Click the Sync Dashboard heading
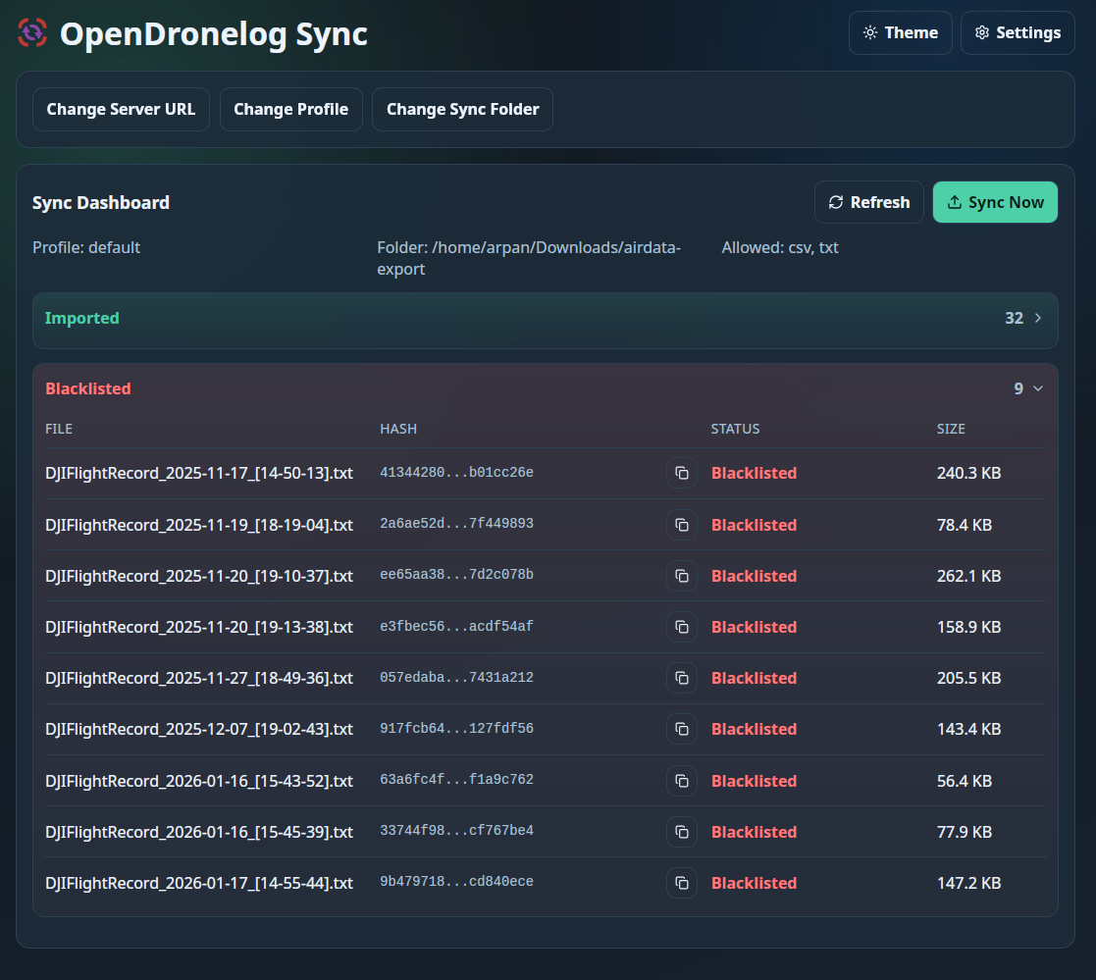The image size is (1096, 980). tap(101, 203)
